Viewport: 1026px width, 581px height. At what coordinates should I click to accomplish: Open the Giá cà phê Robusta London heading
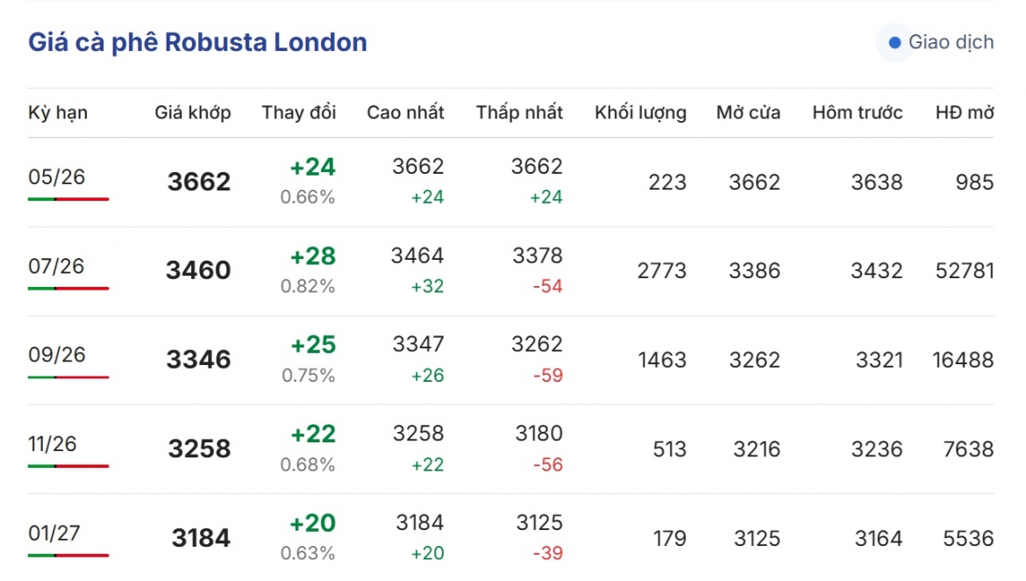[197, 42]
